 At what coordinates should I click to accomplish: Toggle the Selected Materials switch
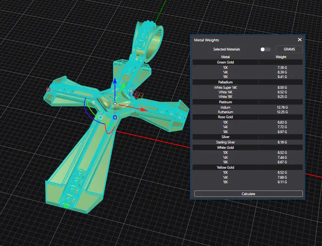pyautogui.click(x=265, y=49)
